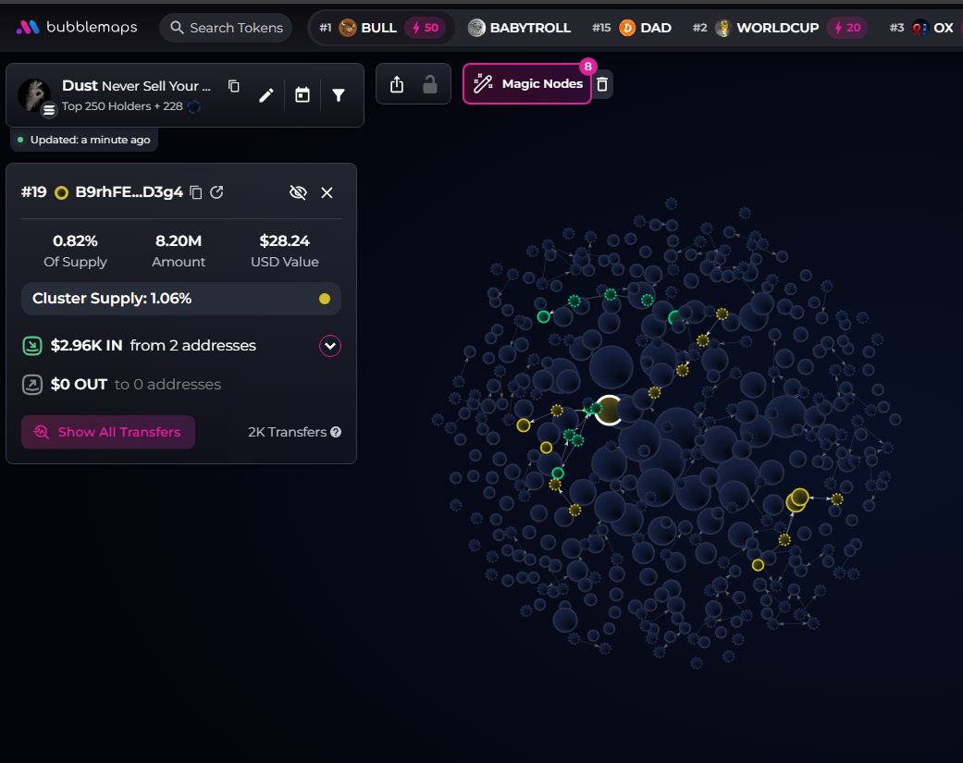
Task: Close the #19 address panel
Action: (x=327, y=192)
